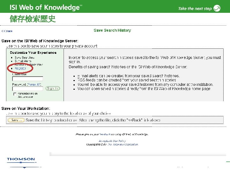Click the Customize Your Experience heading

pyautogui.click(x=33, y=53)
